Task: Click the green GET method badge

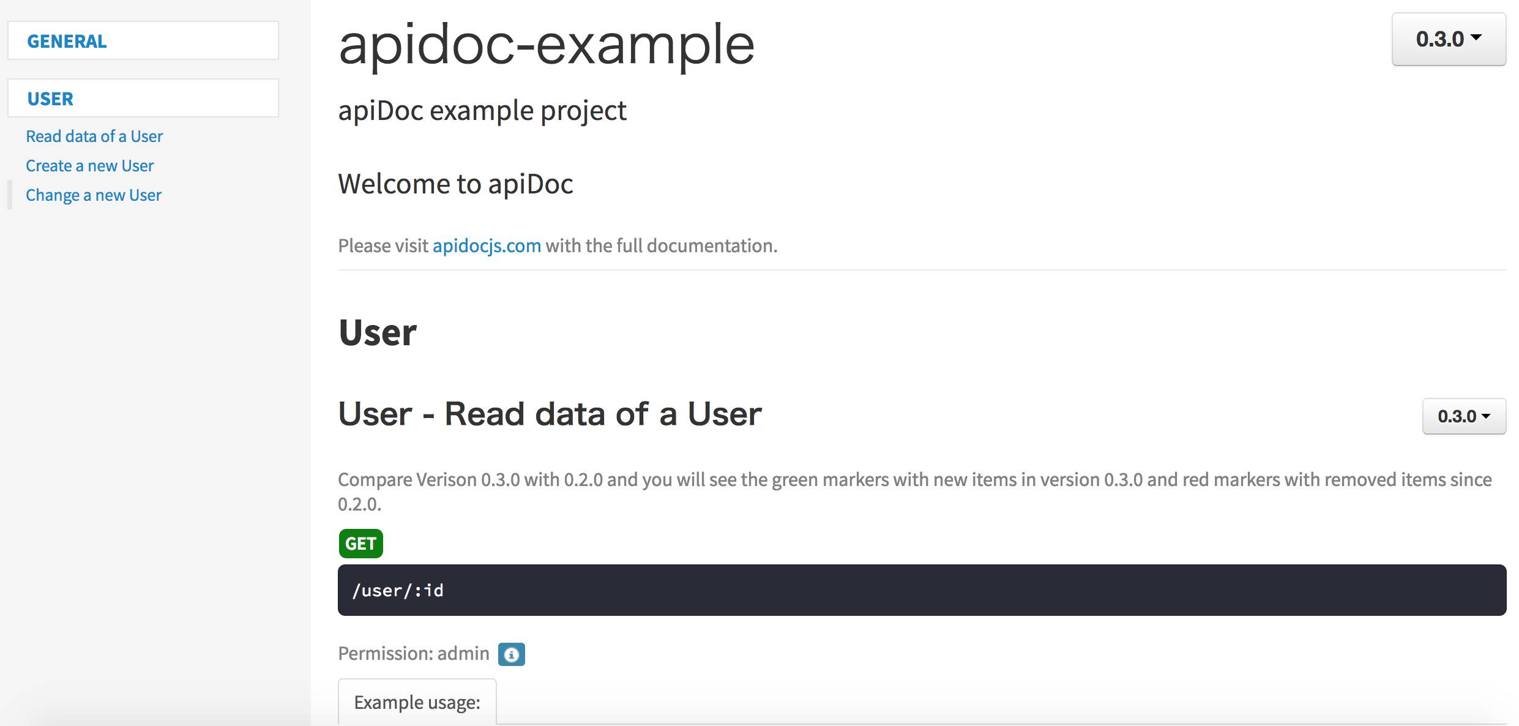Action: click(x=360, y=544)
